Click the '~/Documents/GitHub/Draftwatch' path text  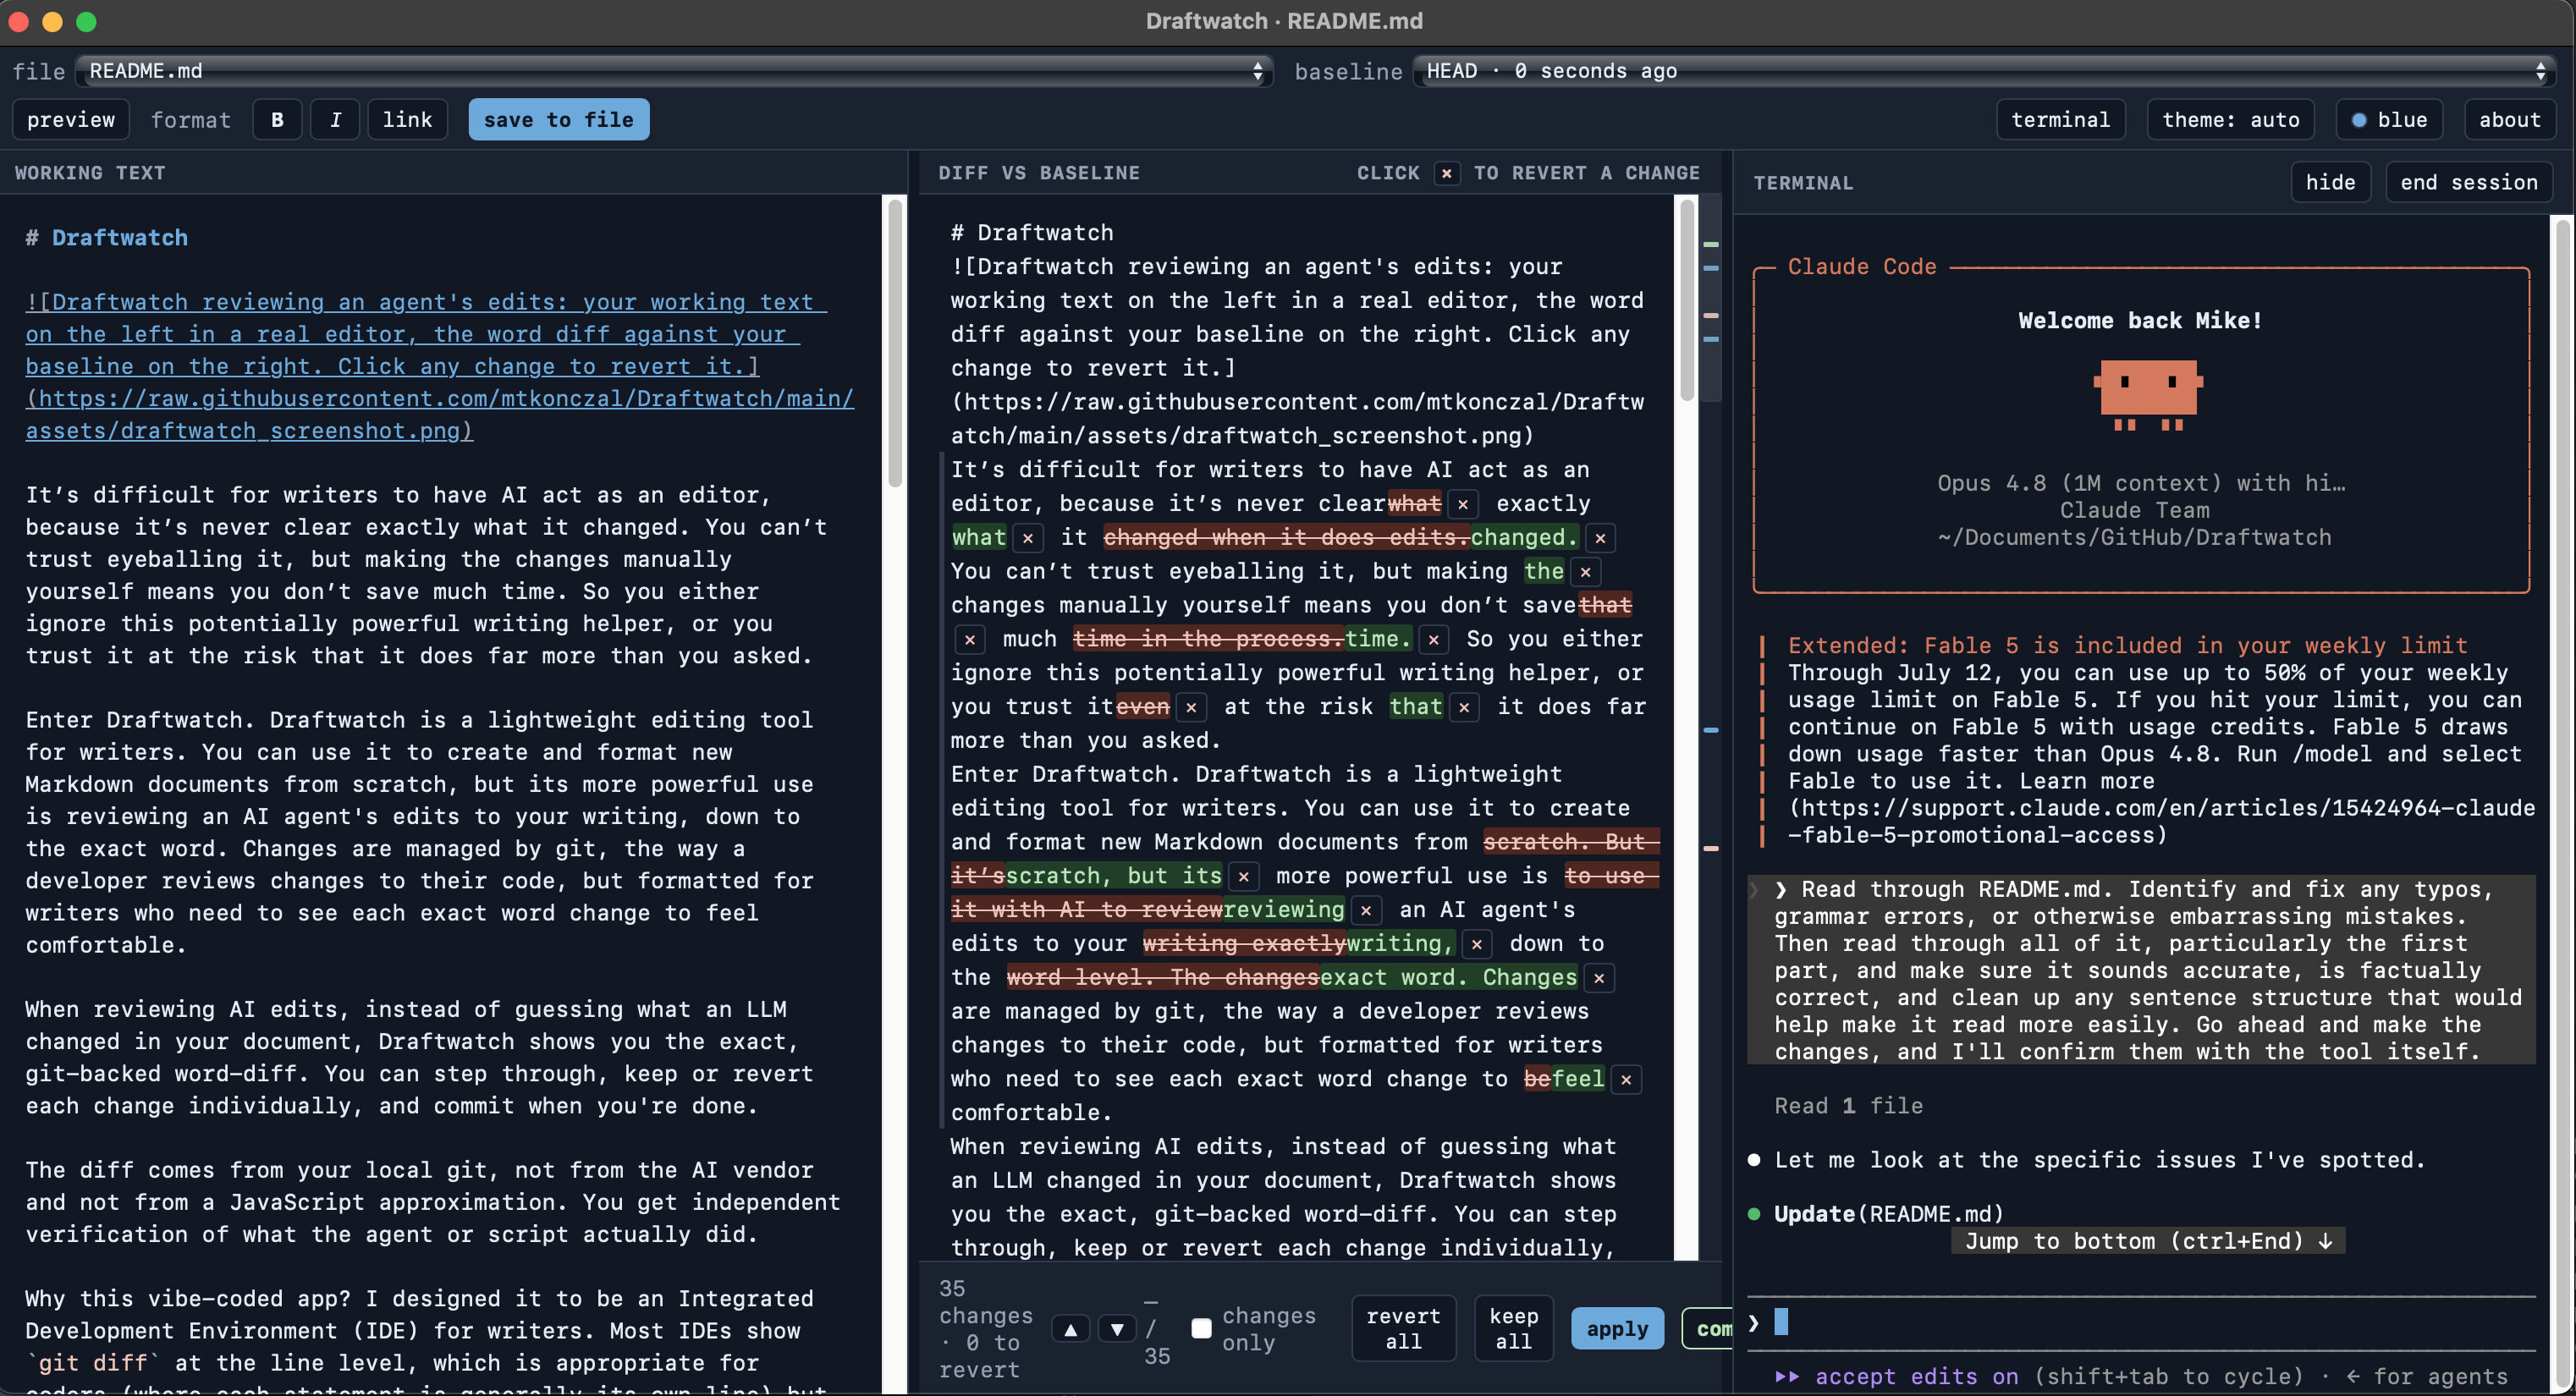(2134, 538)
